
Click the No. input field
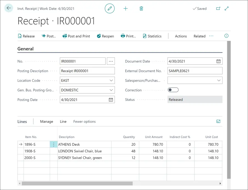click(x=83, y=61)
